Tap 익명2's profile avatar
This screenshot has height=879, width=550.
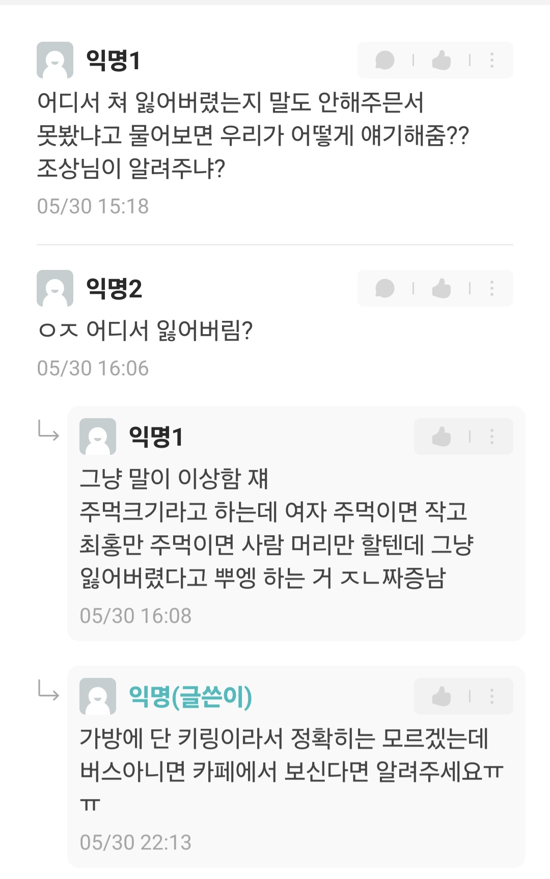click(x=55, y=288)
